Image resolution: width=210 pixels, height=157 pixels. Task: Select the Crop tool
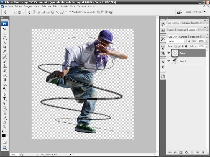pos(4,47)
